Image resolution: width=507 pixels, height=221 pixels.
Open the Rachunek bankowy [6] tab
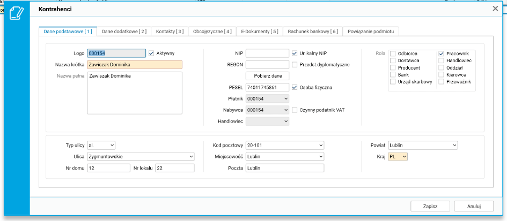click(x=313, y=32)
